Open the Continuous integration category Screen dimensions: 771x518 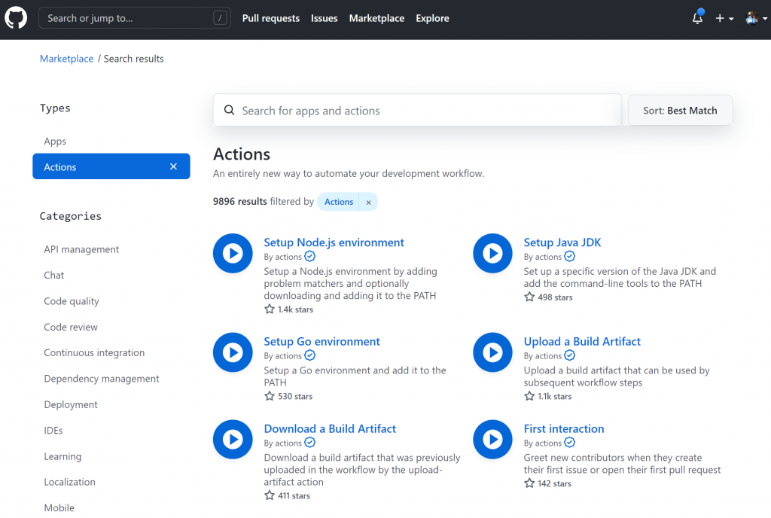[x=94, y=353]
